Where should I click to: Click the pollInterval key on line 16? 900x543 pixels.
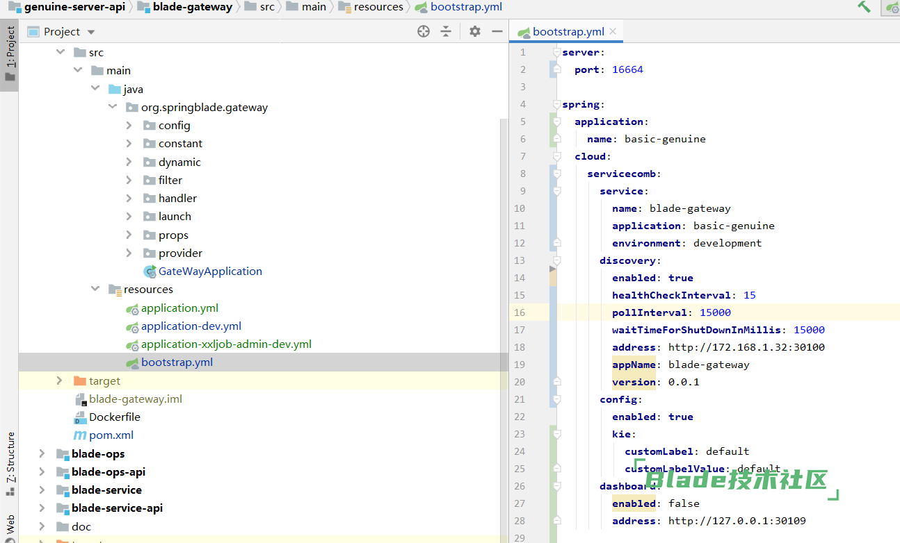coord(649,312)
